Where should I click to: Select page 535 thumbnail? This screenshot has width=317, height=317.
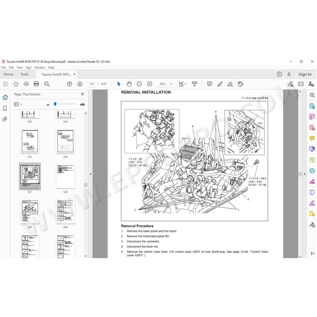click(30, 141)
